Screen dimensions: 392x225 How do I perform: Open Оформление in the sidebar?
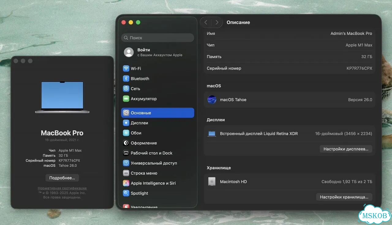coord(158,143)
